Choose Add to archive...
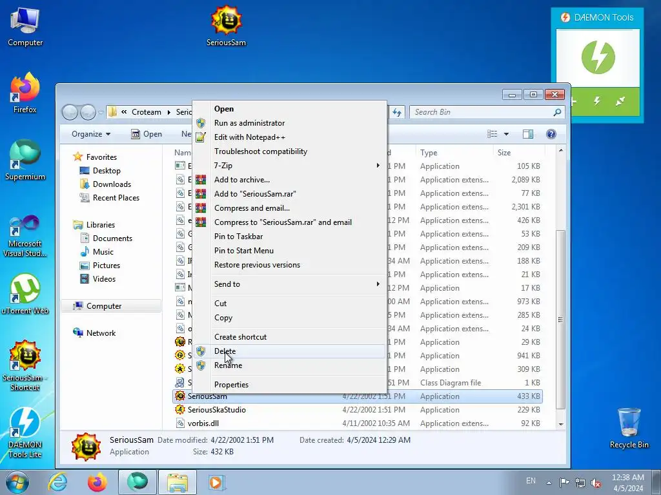The width and height of the screenshot is (661, 495). click(291, 180)
